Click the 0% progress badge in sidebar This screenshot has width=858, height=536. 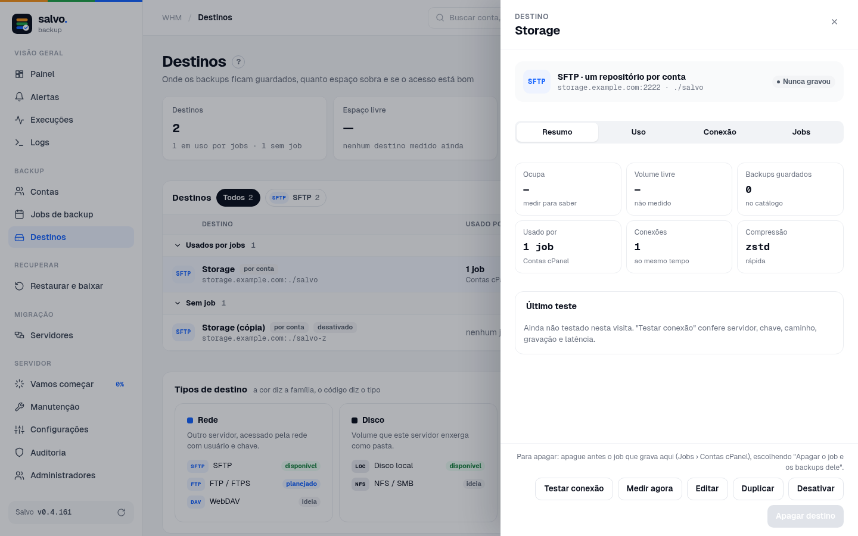[120, 385]
